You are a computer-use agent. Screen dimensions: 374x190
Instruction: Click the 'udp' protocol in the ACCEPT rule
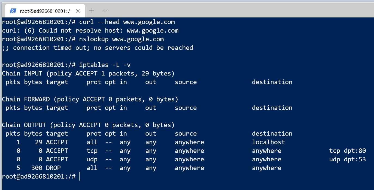coord(92,159)
